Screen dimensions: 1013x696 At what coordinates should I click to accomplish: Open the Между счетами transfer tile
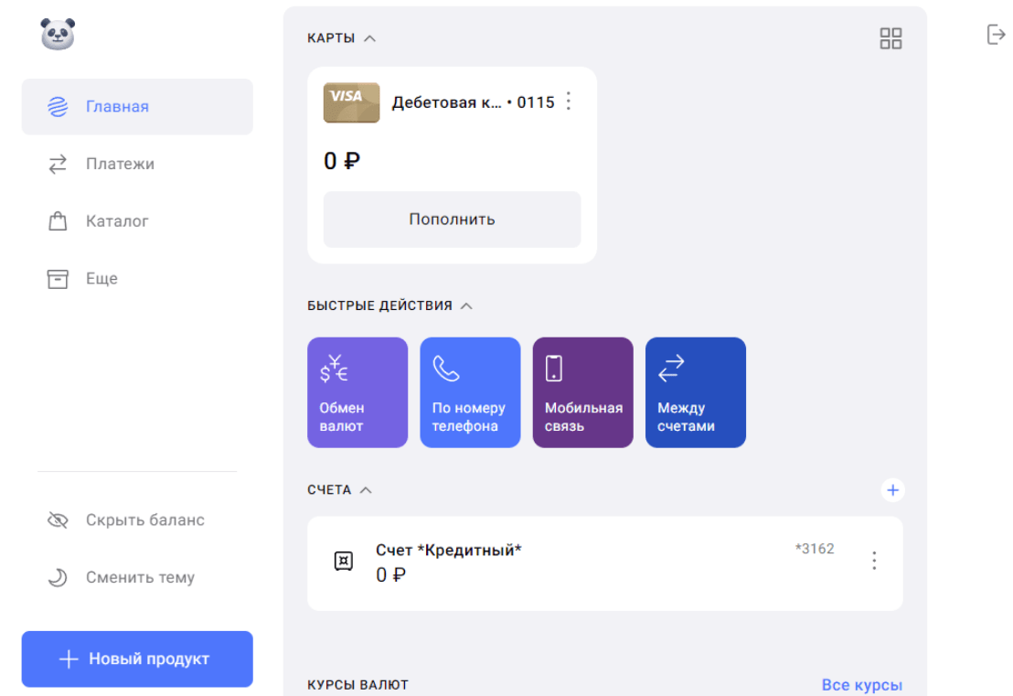pyautogui.click(x=695, y=392)
